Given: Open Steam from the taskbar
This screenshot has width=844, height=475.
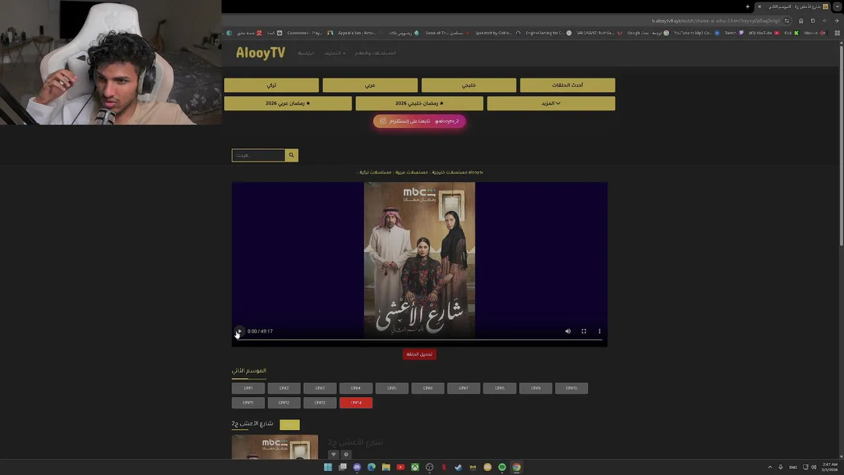Looking at the screenshot, I should pos(458,467).
